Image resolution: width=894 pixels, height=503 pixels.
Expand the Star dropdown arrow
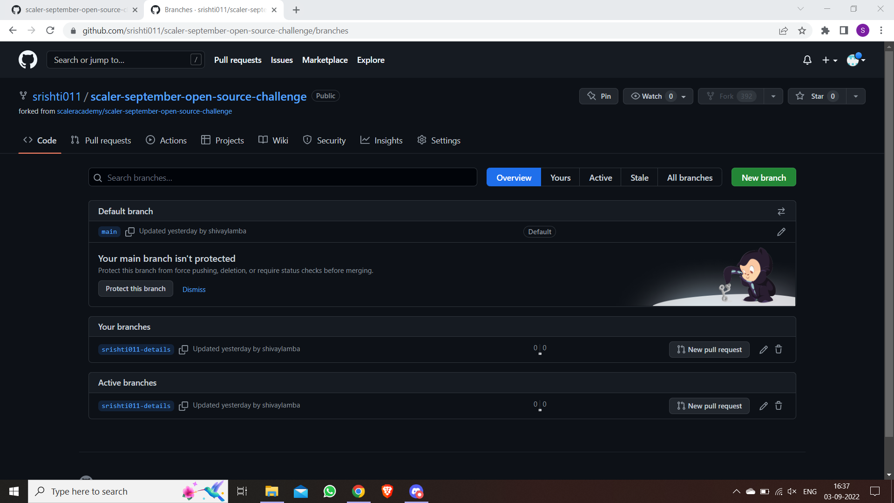pyautogui.click(x=856, y=96)
